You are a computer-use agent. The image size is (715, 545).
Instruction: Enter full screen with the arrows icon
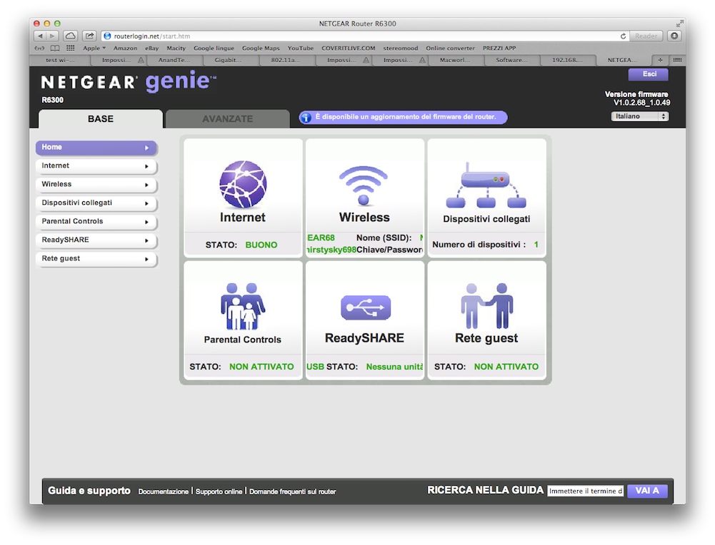[679, 24]
